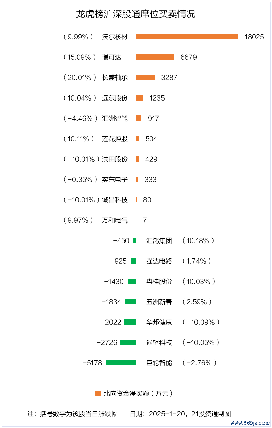The image size is (272, 428).
Task: Click the 巨轮智能 green bar labeled -5178
Action: click(121, 363)
